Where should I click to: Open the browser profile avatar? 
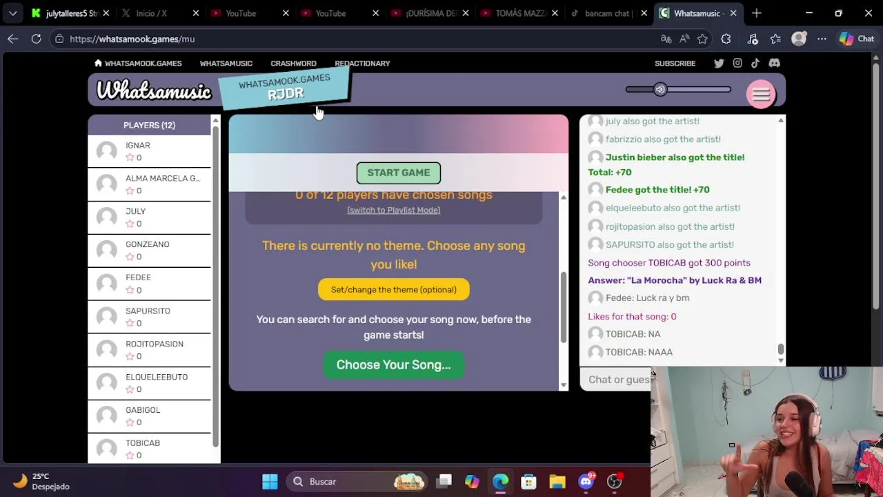pyautogui.click(x=799, y=39)
